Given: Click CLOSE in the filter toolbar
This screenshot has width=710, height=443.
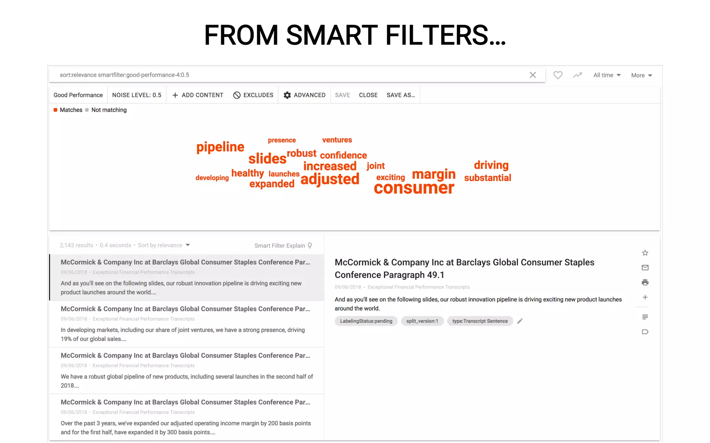Looking at the screenshot, I should pyautogui.click(x=368, y=95).
